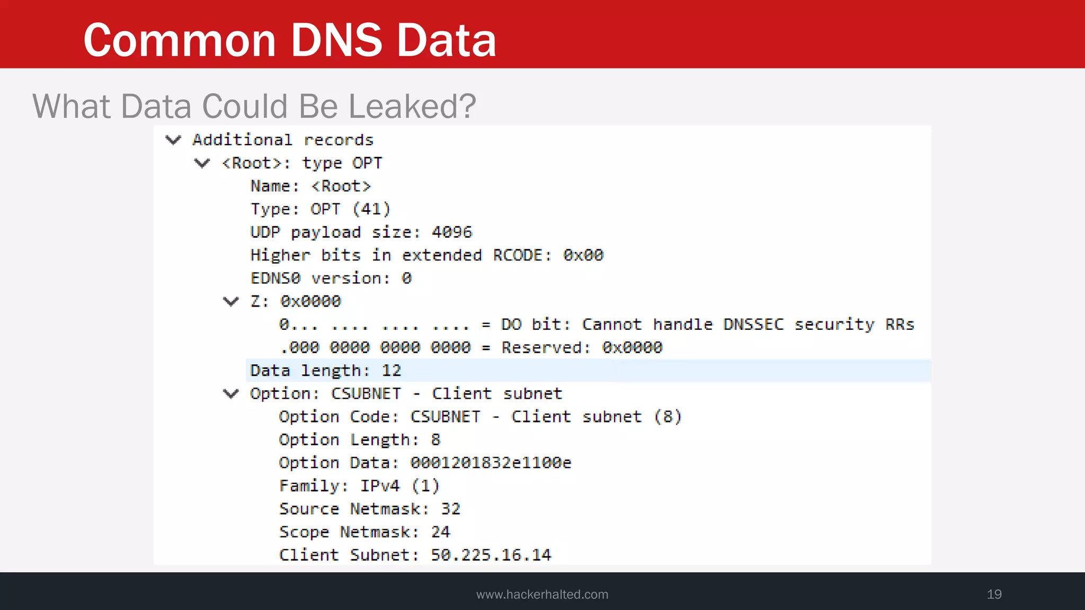Image resolution: width=1085 pixels, height=610 pixels.
Task: Select the Option Length: 8 row
Action: [359, 439]
